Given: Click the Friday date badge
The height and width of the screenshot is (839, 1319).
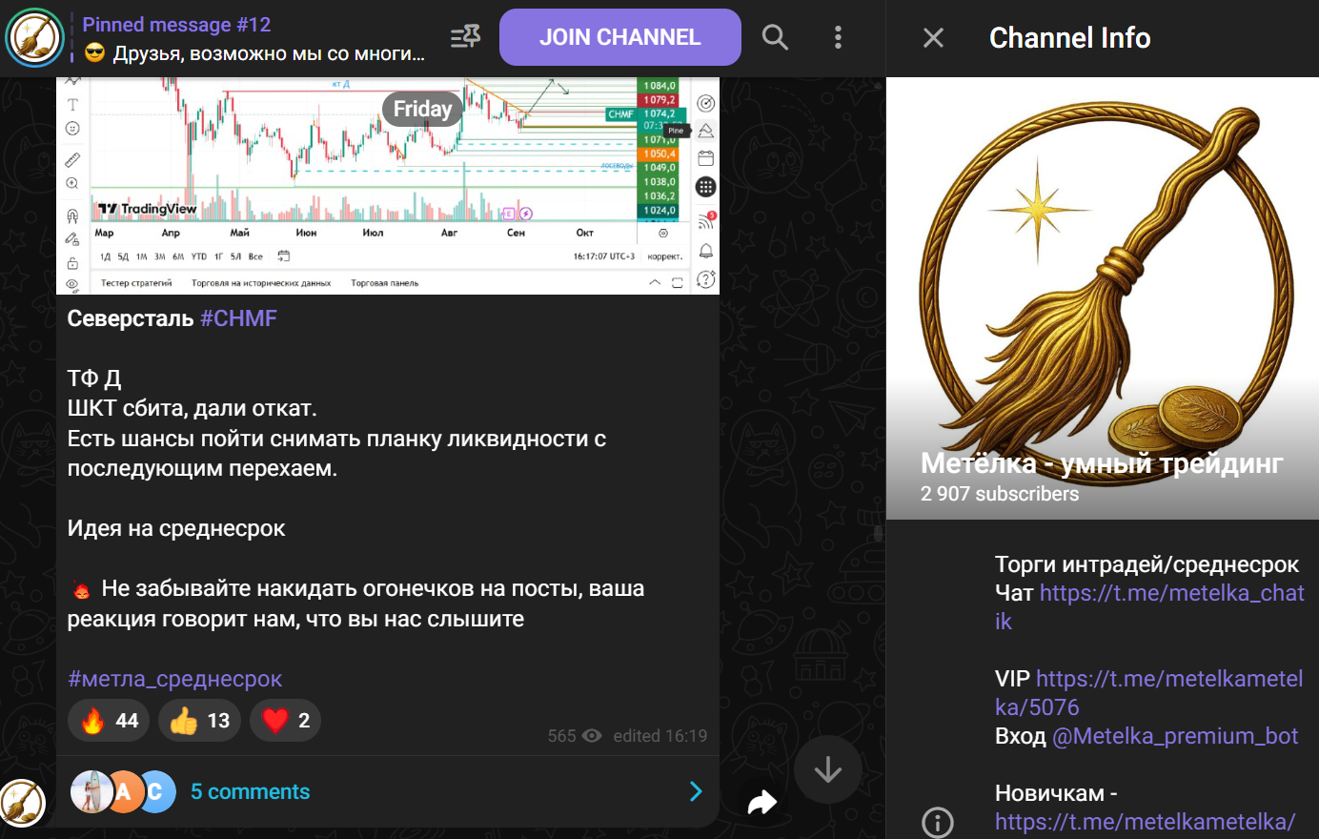Looking at the screenshot, I should (422, 109).
